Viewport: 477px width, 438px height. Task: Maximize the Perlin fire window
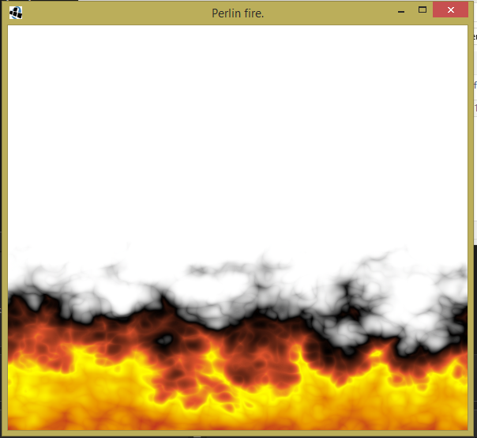[423, 10]
